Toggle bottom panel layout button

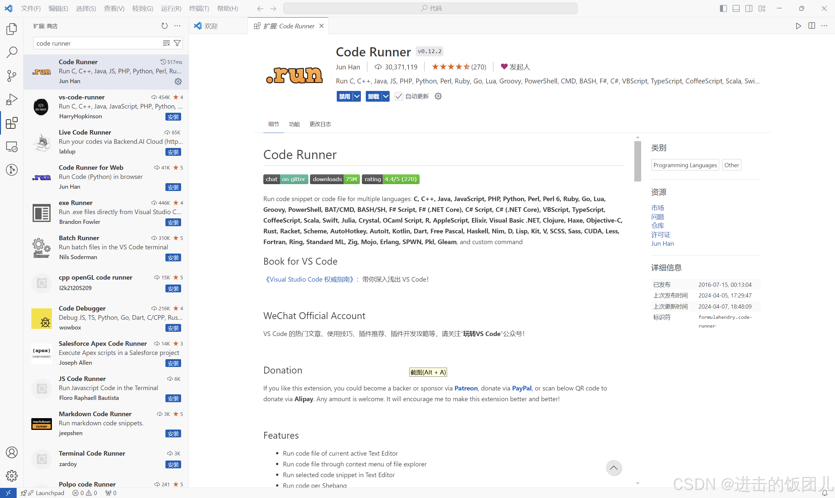(x=736, y=8)
